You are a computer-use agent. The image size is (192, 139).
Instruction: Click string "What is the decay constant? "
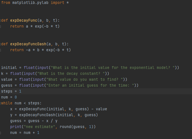click(71, 73)
